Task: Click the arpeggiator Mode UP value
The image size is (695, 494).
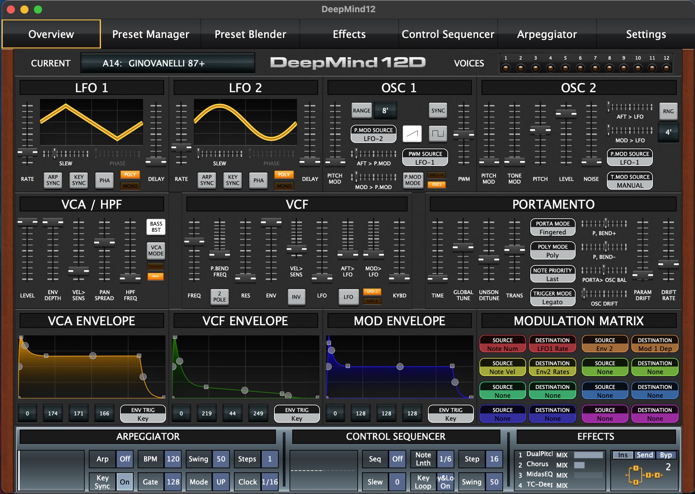Action: pos(221,482)
